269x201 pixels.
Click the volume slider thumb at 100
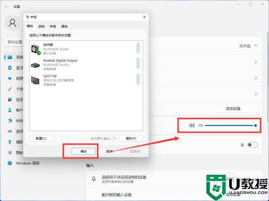pyautogui.click(x=256, y=125)
